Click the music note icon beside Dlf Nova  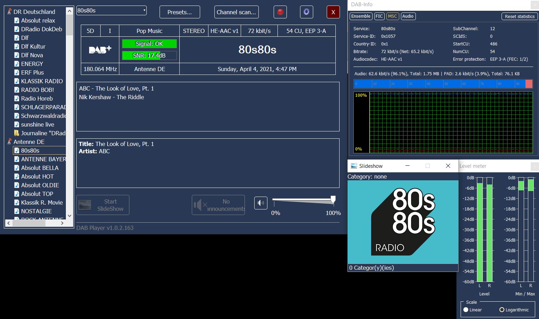coord(17,55)
